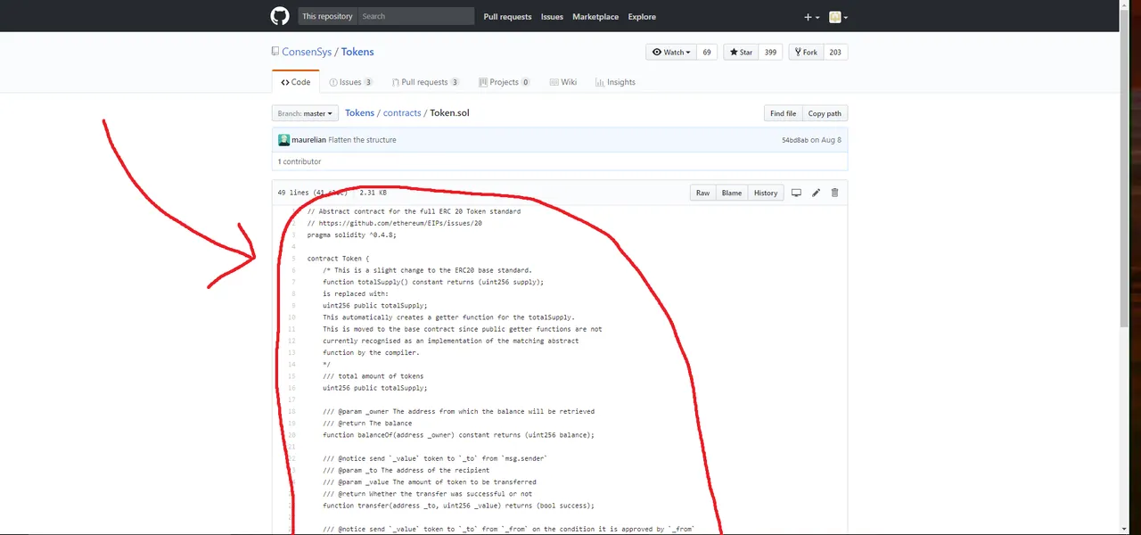
Task: Open the plus create-new dropdown
Action: pyautogui.click(x=811, y=17)
